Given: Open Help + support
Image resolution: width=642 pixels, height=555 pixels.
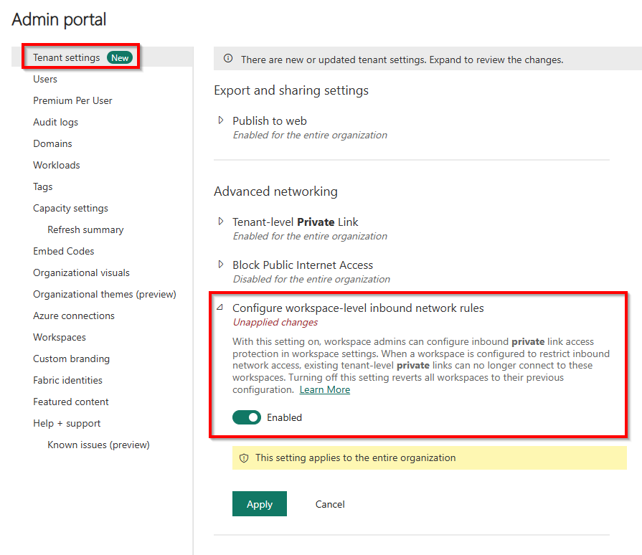Looking at the screenshot, I should pos(67,424).
